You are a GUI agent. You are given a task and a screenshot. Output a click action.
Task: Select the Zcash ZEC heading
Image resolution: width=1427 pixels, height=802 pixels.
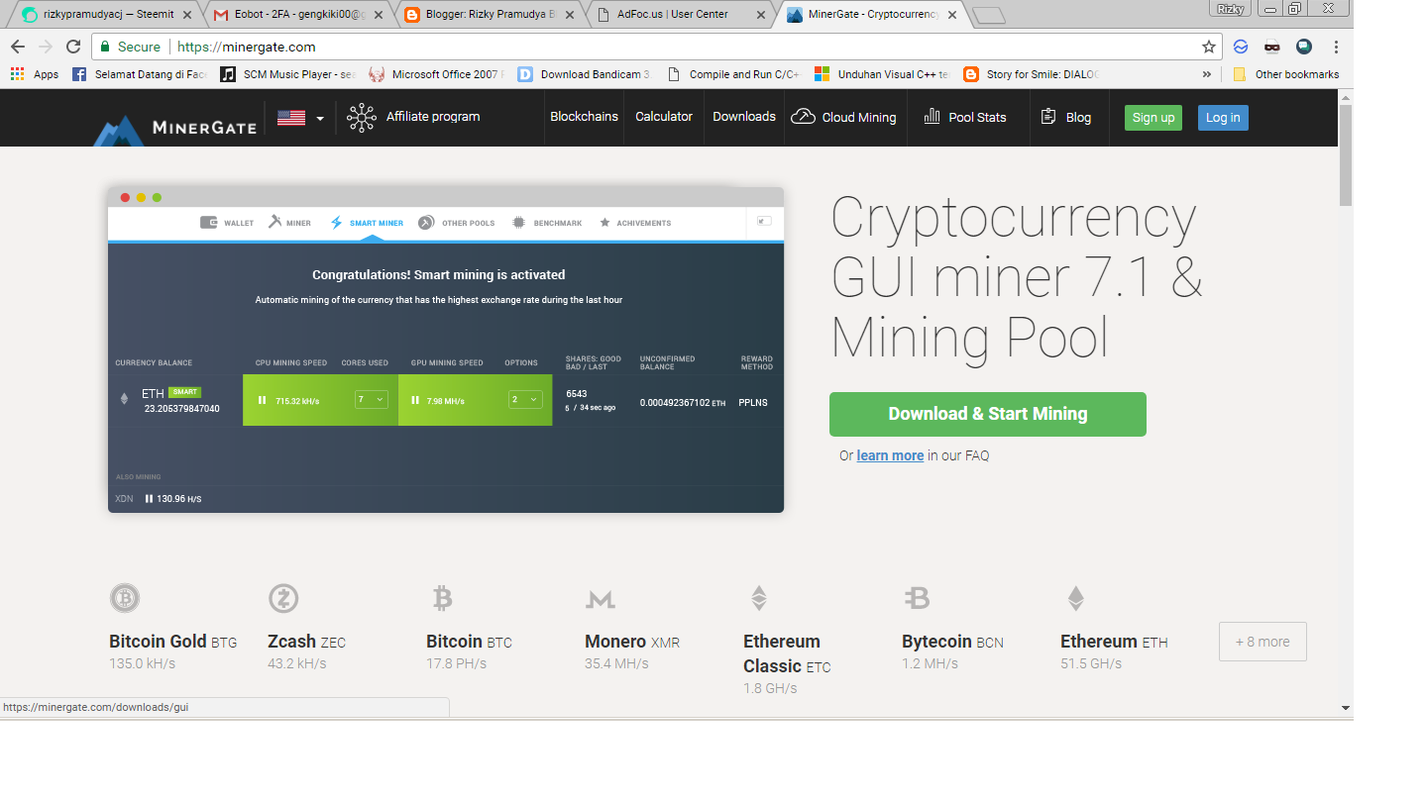click(x=306, y=642)
